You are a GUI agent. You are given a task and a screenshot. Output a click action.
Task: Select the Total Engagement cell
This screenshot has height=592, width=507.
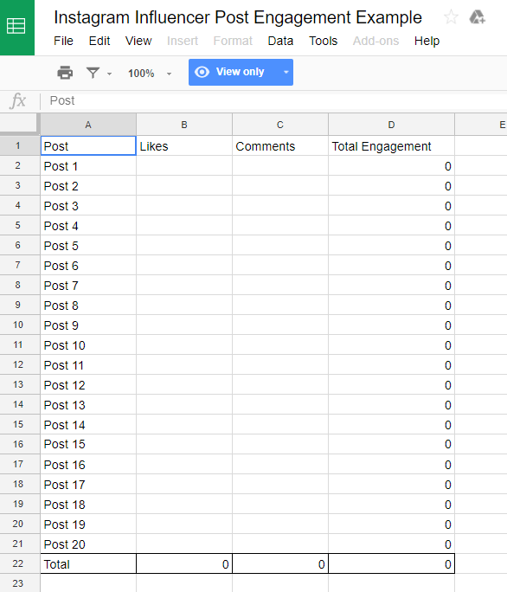coord(391,146)
